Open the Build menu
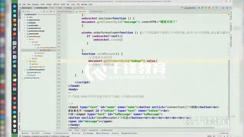 tap(63, 4)
